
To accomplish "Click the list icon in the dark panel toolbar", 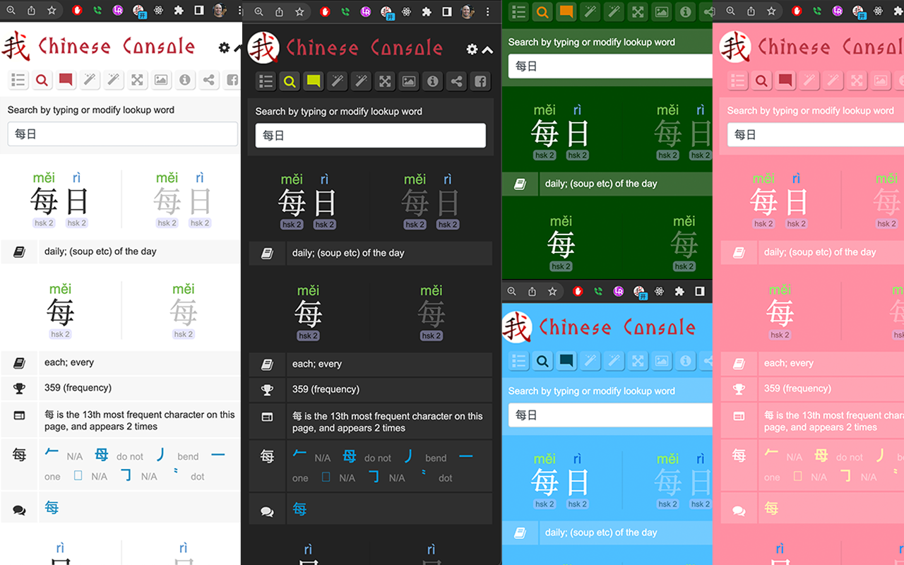I will pyautogui.click(x=266, y=82).
